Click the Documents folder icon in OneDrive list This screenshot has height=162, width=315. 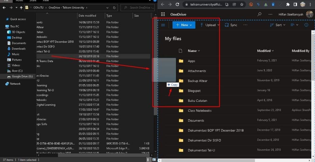point(181,121)
